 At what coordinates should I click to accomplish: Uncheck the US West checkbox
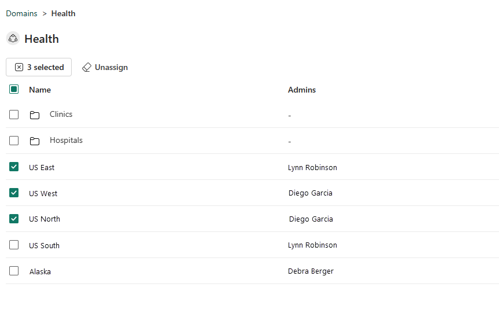(x=14, y=193)
